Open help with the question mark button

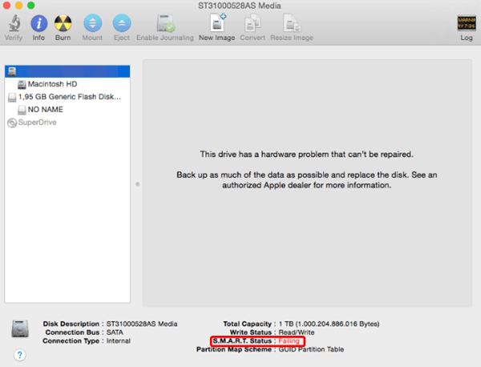coord(20,355)
